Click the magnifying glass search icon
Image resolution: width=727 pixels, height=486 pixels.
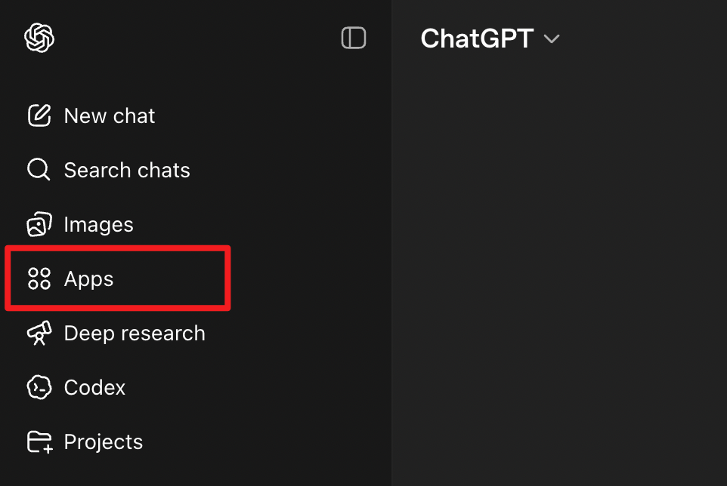[x=39, y=170]
